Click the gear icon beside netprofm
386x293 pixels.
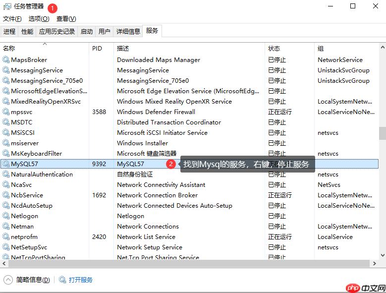[x=6, y=236]
